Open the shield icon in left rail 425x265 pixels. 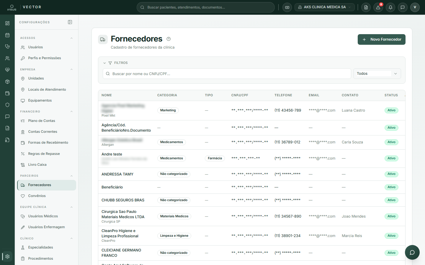(x=7, y=105)
